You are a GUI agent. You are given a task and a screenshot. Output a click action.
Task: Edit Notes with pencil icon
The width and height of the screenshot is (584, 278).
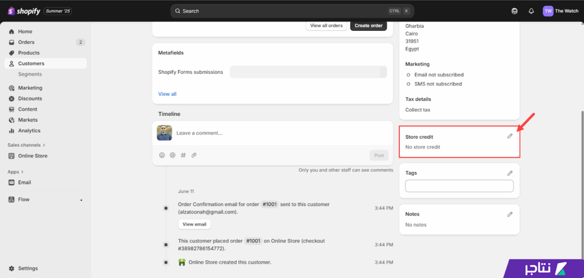(510, 214)
